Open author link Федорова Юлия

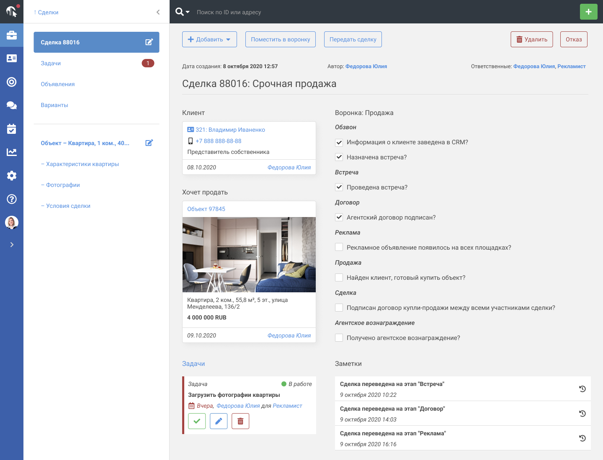click(366, 66)
